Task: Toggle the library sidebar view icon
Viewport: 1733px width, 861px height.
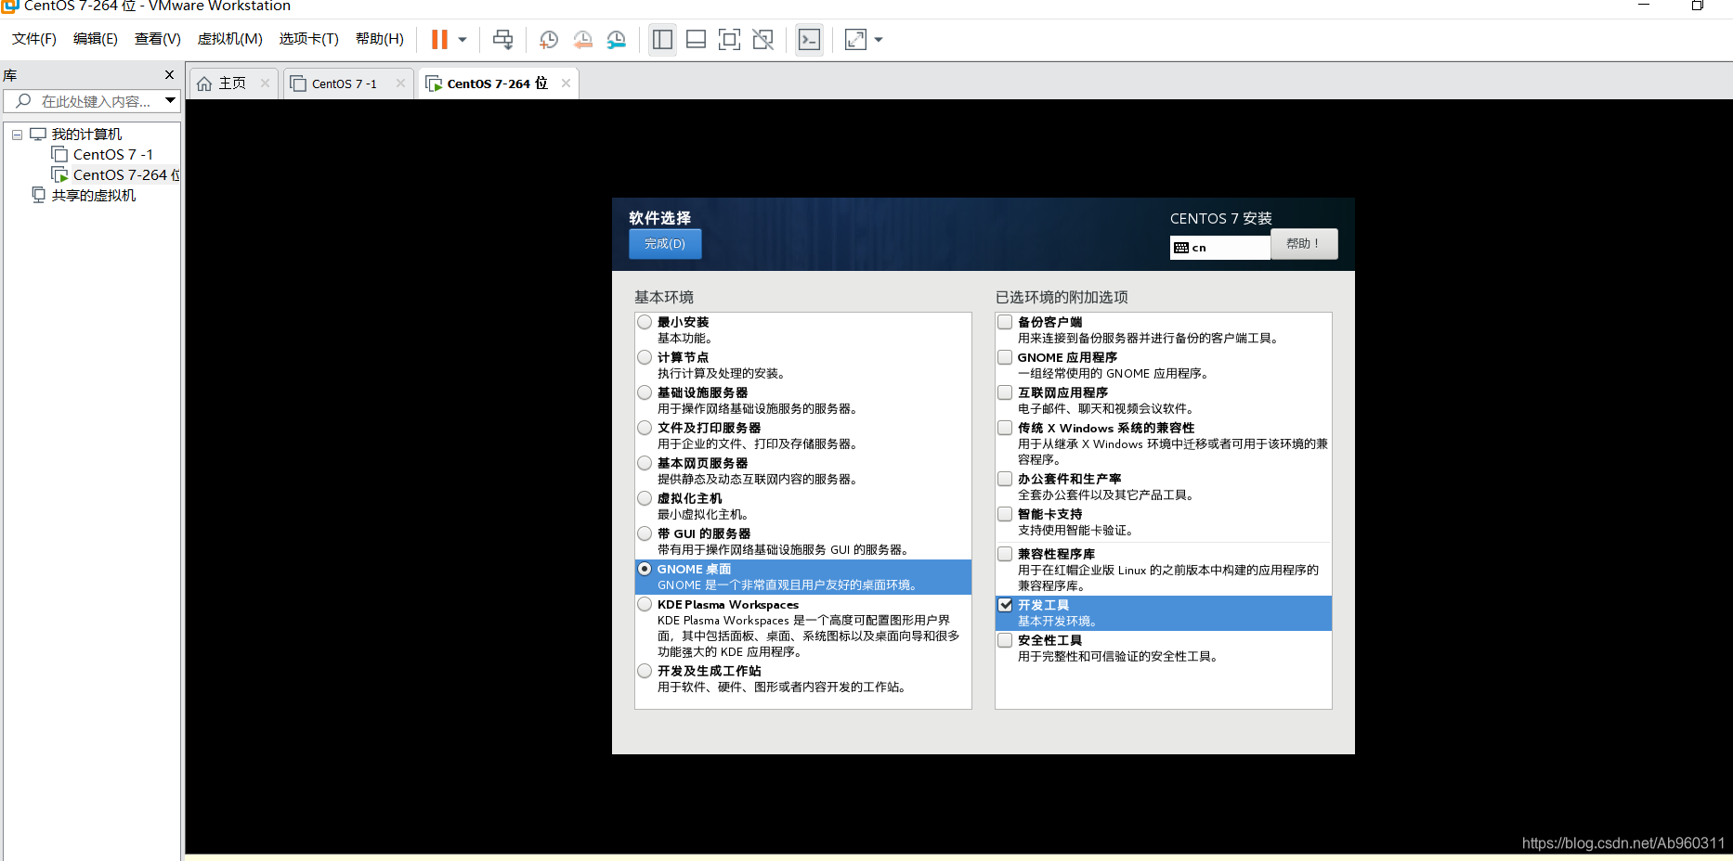Action: (x=662, y=39)
